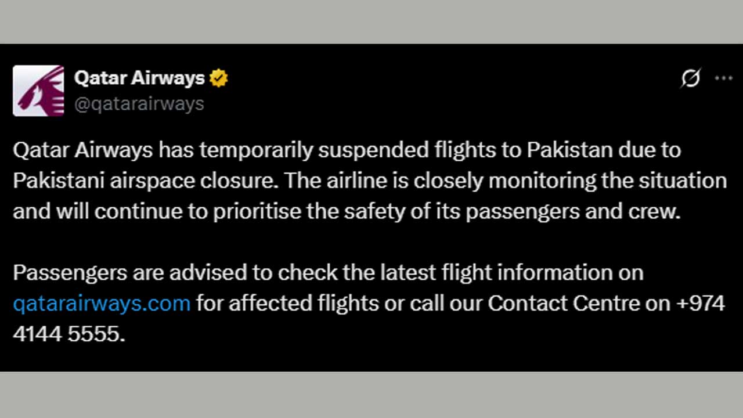Click the gray bar below the post
This screenshot has width=743, height=418.
click(x=371, y=395)
